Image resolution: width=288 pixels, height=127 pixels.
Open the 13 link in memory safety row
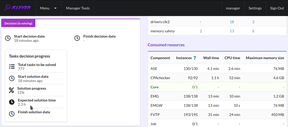(232, 31)
